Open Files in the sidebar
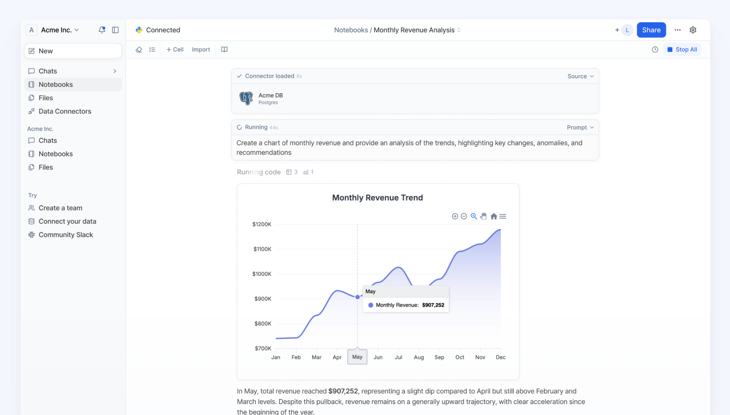Viewport: 730px width, 415px height. [46, 98]
